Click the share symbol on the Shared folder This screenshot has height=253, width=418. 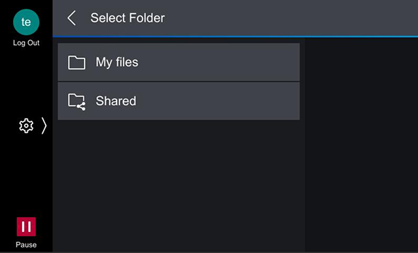pyautogui.click(x=81, y=106)
